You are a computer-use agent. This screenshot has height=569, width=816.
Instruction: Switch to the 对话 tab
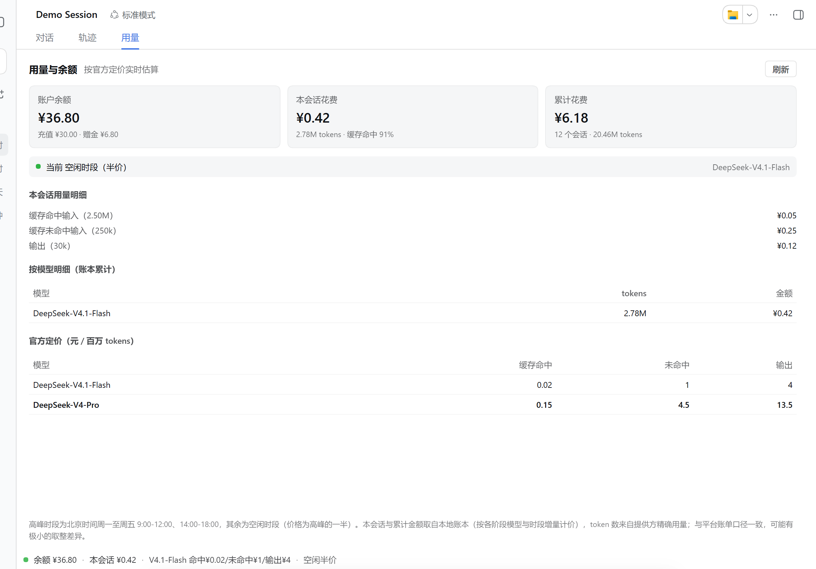click(45, 38)
